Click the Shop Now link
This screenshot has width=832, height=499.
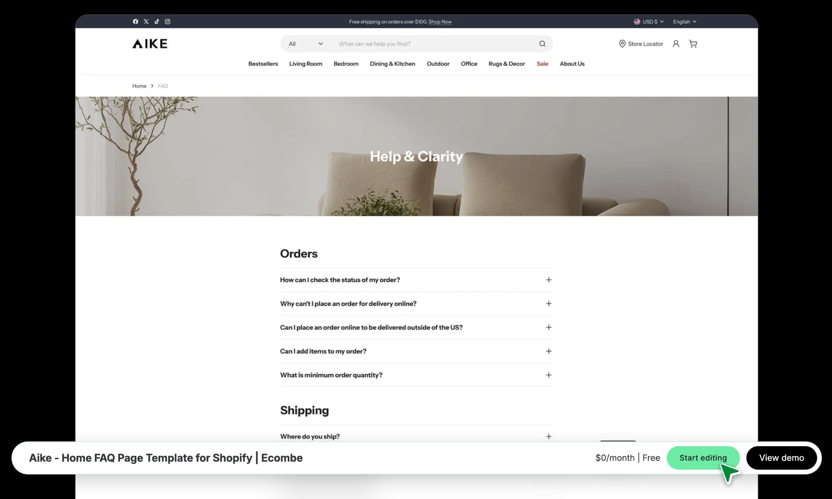click(x=440, y=22)
